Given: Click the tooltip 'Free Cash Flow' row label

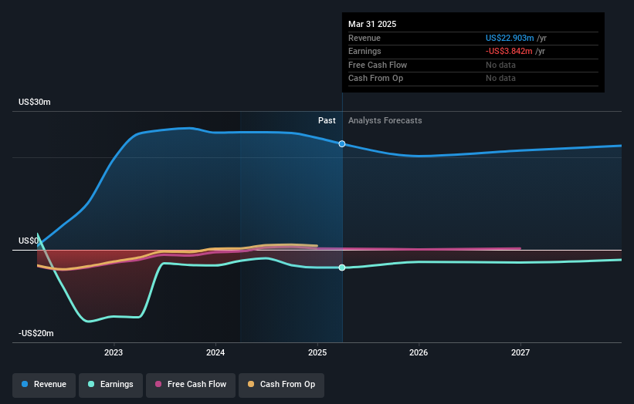Looking at the screenshot, I should click(x=378, y=65).
